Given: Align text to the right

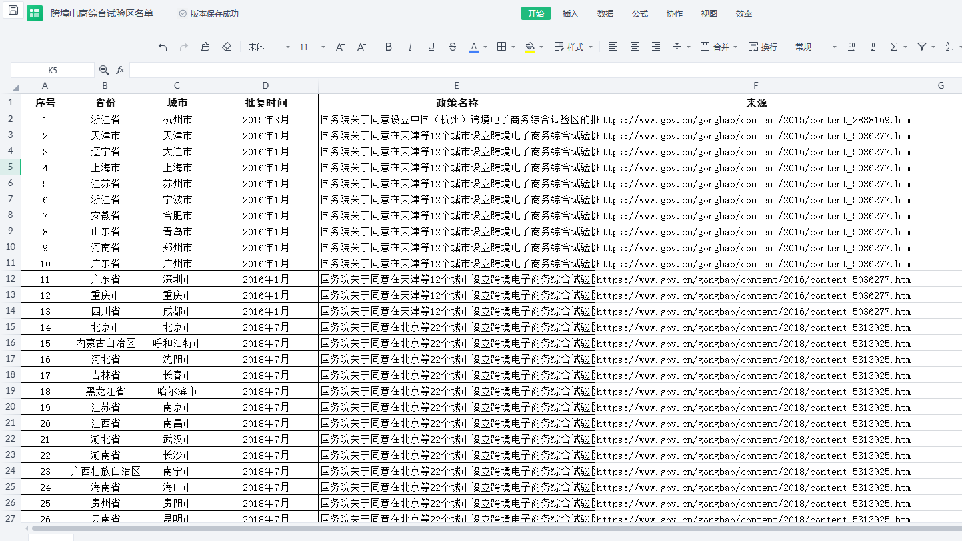Looking at the screenshot, I should tap(656, 47).
